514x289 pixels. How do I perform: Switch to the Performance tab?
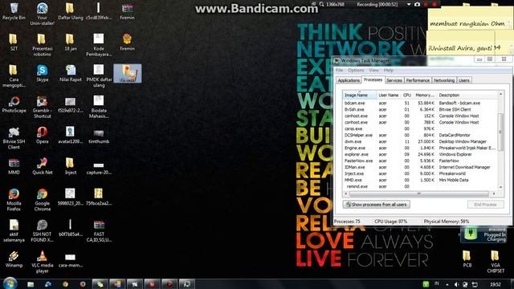[x=418, y=80]
